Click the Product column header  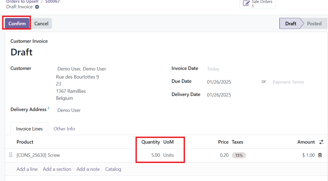(25, 142)
